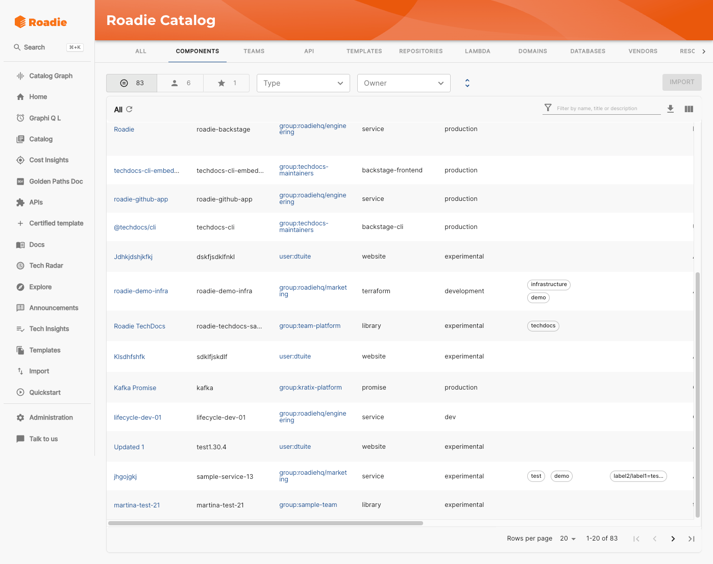Viewport: 713px width, 564px height.
Task: Open the TEMPLATES catalog tab
Action: point(364,51)
